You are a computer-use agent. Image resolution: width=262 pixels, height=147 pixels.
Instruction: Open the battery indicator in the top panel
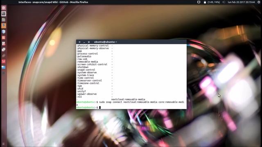205,2
